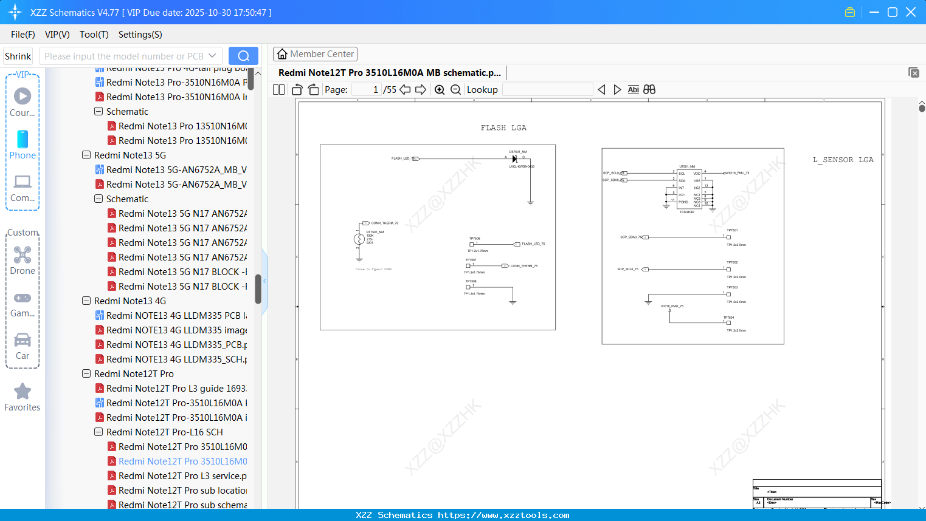Open the Settings(S) menu

pyautogui.click(x=140, y=35)
